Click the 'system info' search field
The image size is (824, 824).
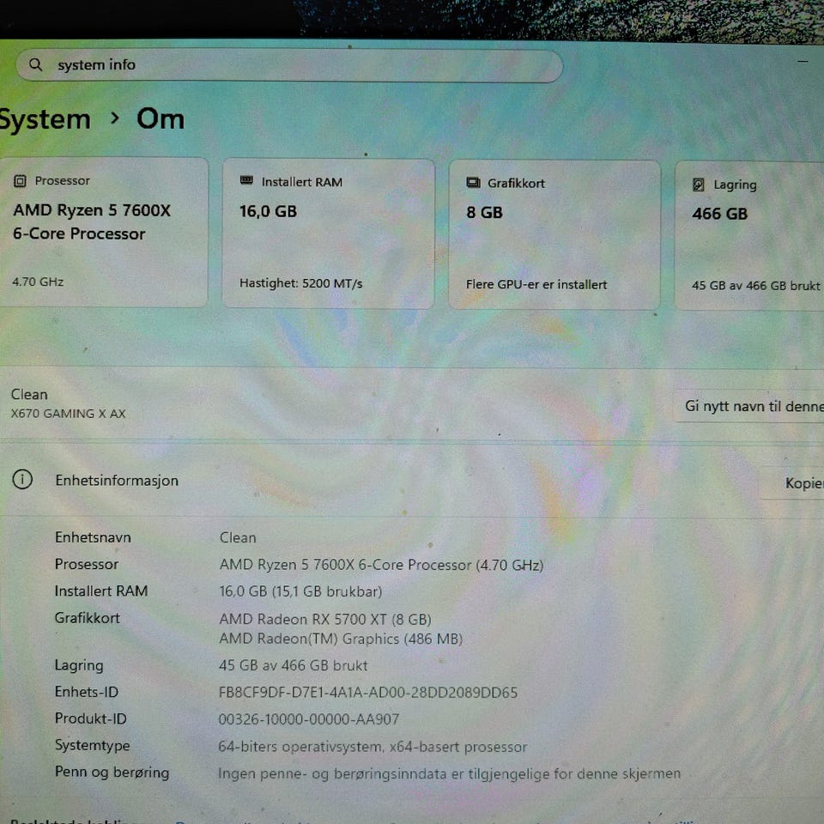289,66
